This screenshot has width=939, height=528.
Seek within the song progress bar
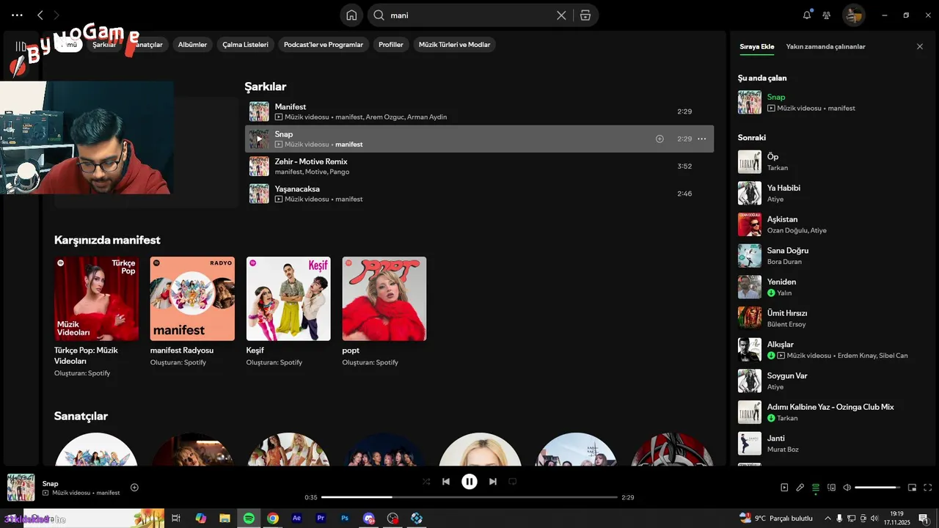pyautogui.click(x=469, y=497)
